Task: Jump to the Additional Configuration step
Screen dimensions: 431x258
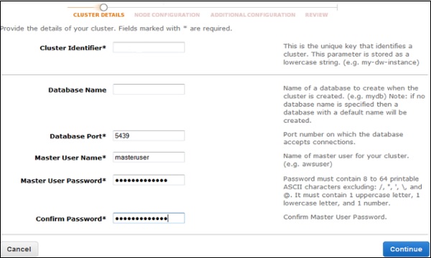Action: pos(253,15)
